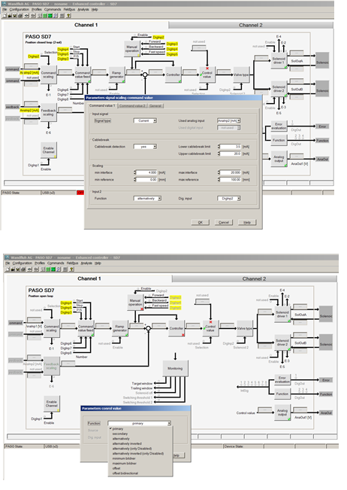Open the Input 2 Function dropdown showing alternatively
347x490 pixels.
click(x=147, y=199)
